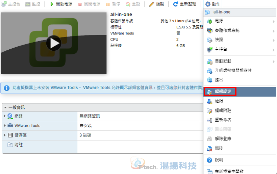Click the 其他 3.x Linux (64 位元) value

point(180,21)
